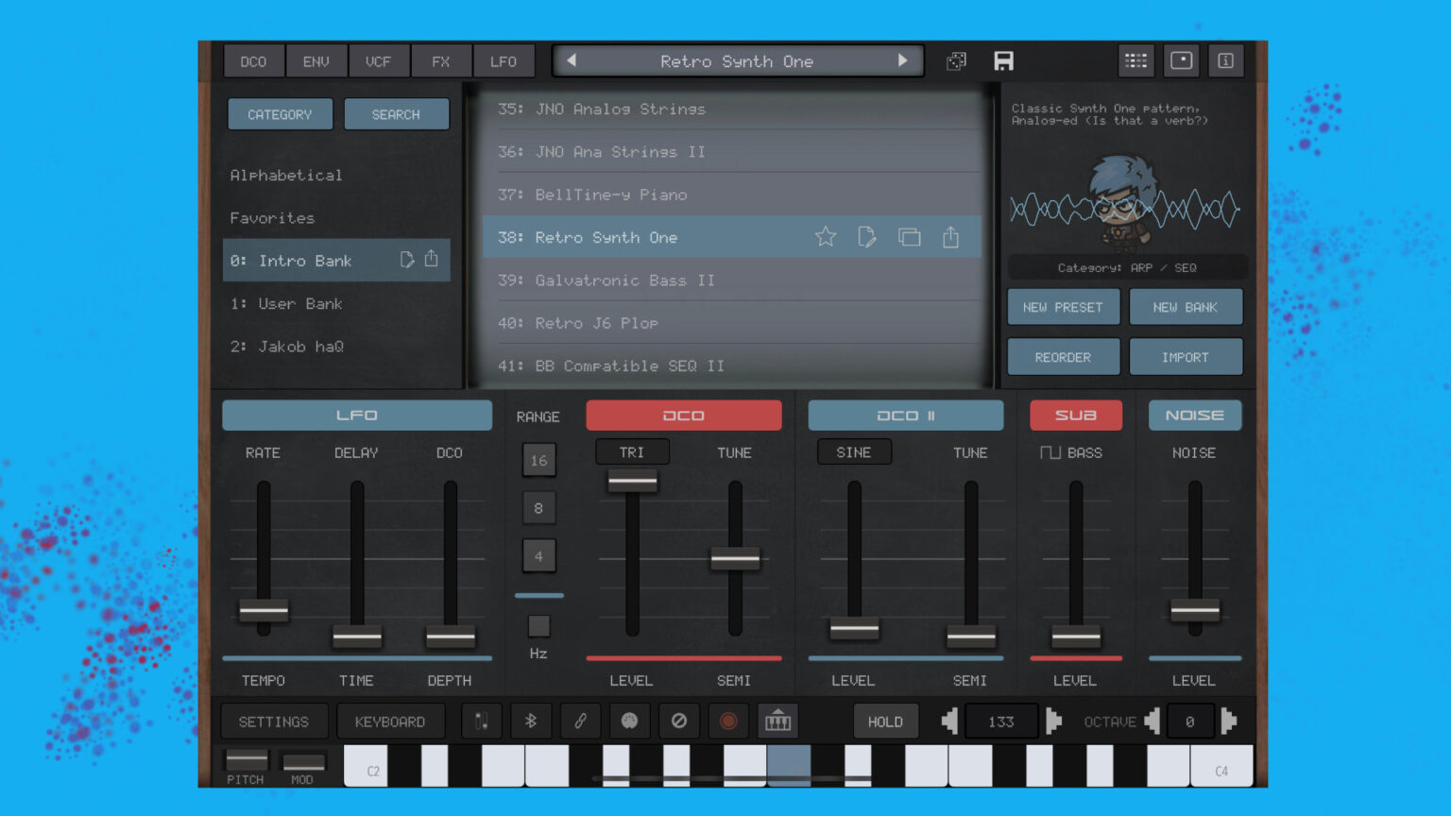Open the info panel via the i icon
1451x816 pixels.
click(x=1226, y=60)
